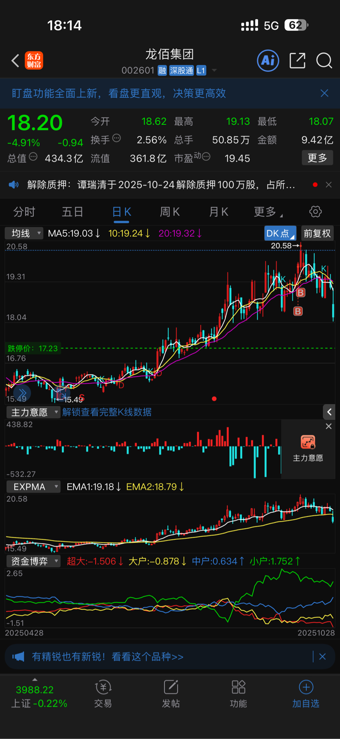The width and height of the screenshot is (340, 739).
Task: Tap the 深股通 badge
Action: [x=182, y=70]
